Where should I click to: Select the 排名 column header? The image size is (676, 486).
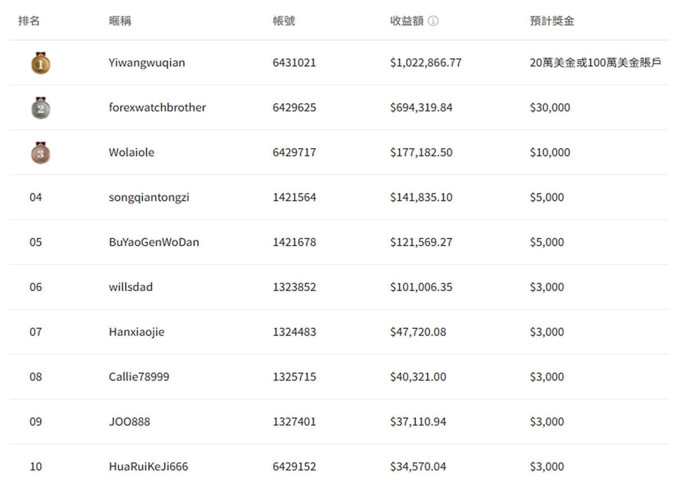click(x=29, y=21)
